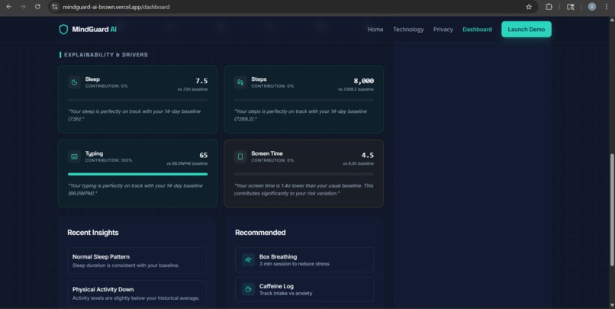Click the tab search icon beside extensions
This screenshot has width=615, height=309.
pyautogui.click(x=571, y=7)
